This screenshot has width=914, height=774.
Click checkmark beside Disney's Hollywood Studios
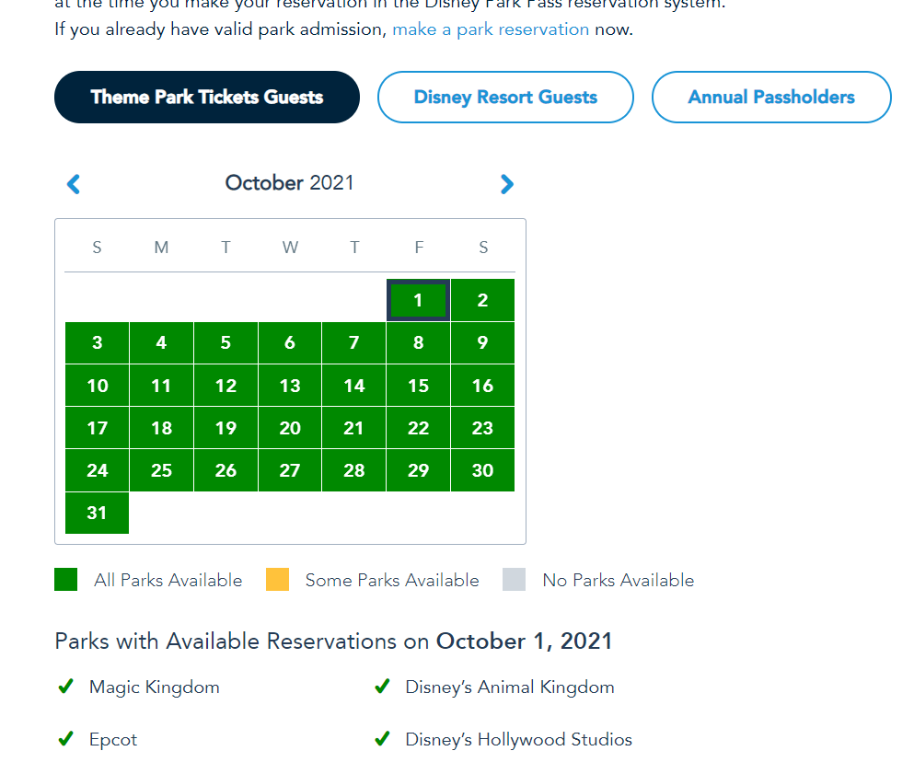[382, 739]
